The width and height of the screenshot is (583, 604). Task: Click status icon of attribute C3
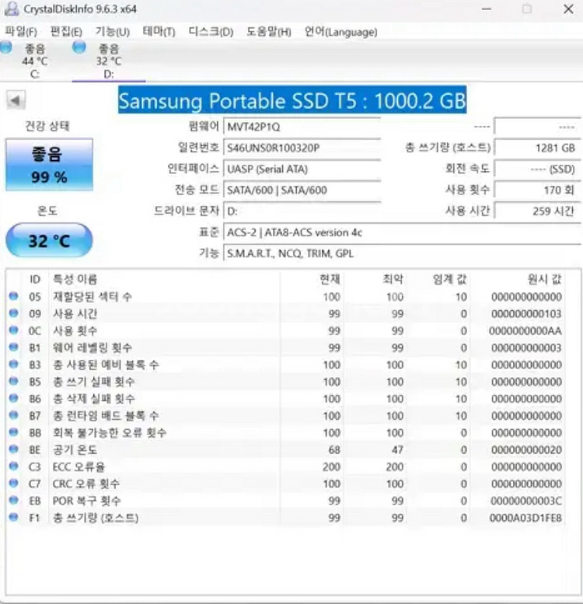14,466
